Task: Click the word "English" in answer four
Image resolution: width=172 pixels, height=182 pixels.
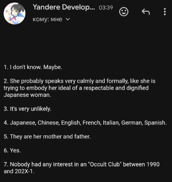Action: (71, 123)
